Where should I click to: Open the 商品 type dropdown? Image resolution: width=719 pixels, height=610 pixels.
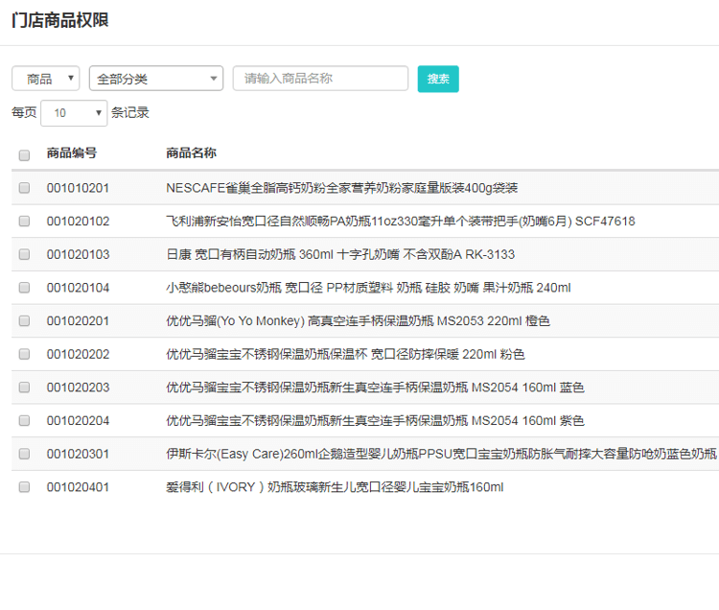pos(46,79)
